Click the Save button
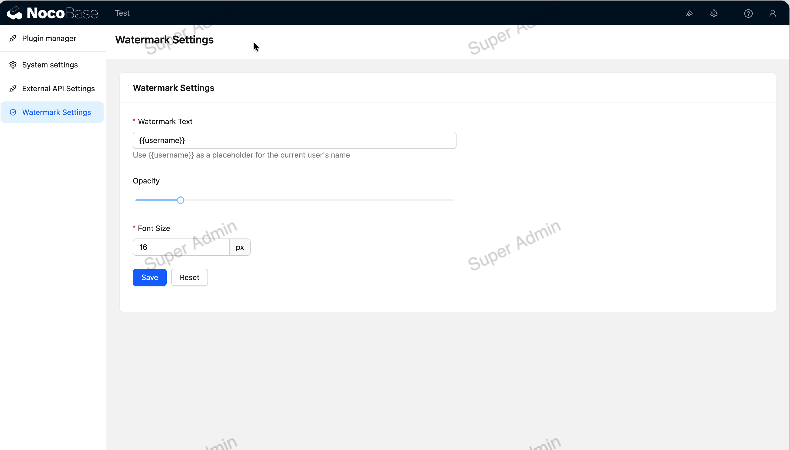 click(x=149, y=277)
